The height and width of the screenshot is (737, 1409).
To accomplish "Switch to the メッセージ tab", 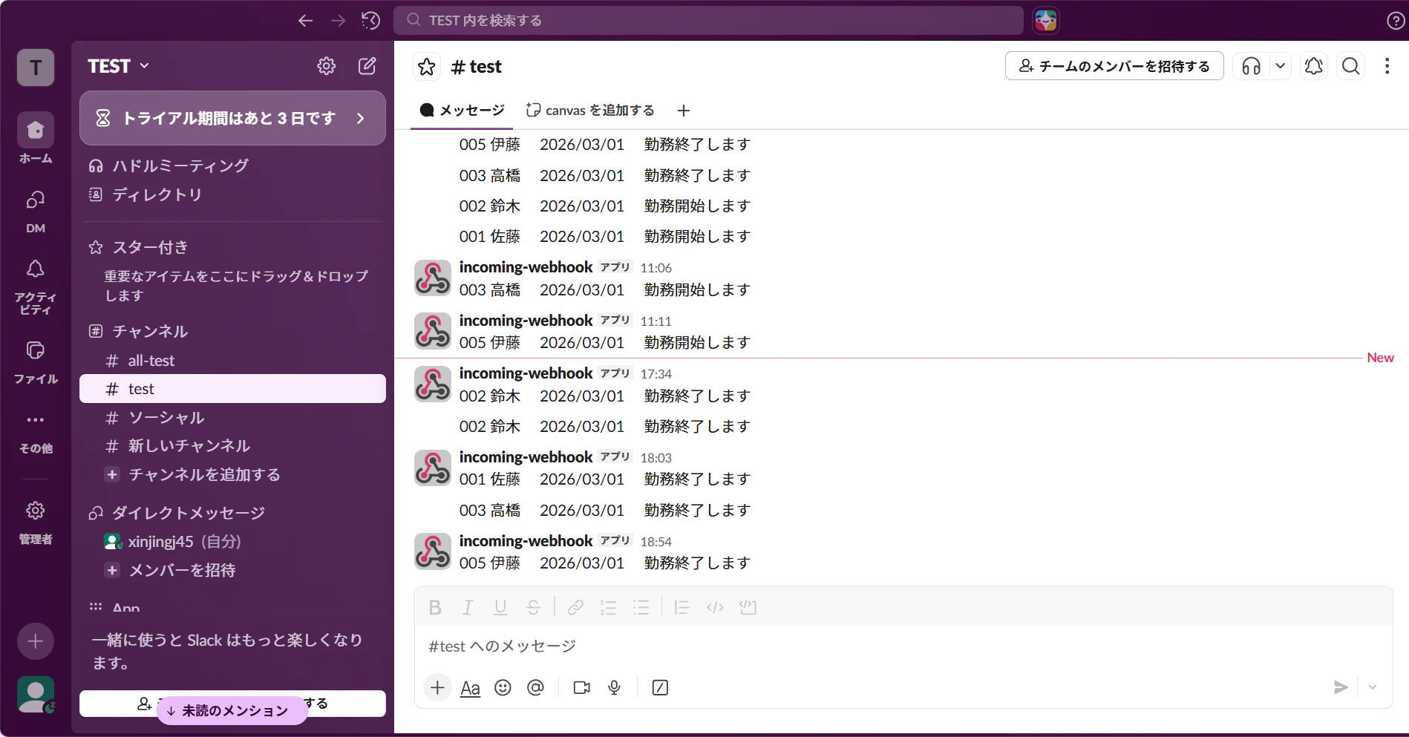I will [462, 111].
